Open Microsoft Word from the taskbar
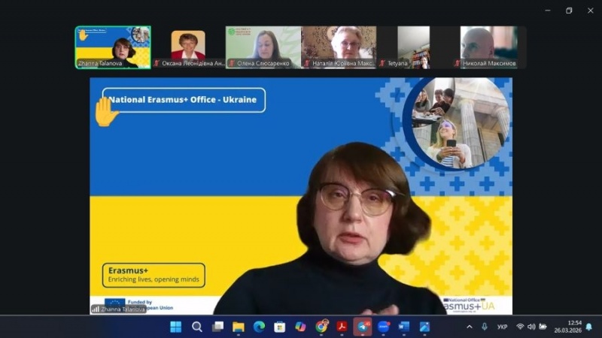602x338 pixels. [404, 327]
